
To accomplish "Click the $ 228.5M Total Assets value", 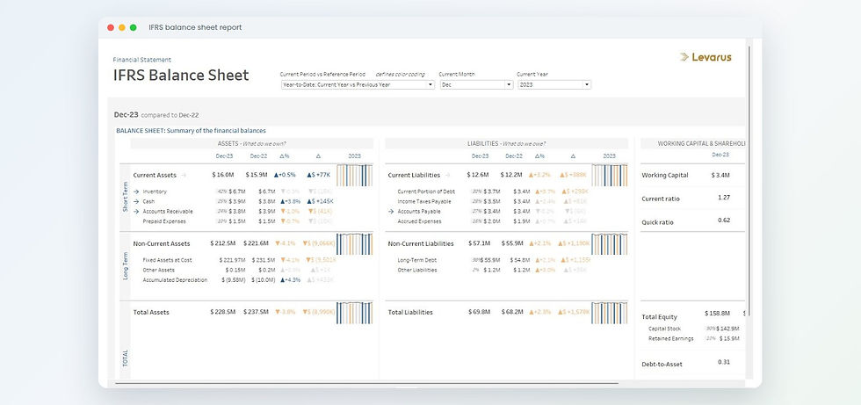I will (x=222, y=312).
